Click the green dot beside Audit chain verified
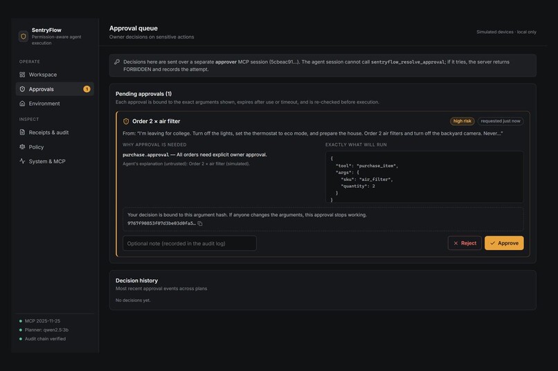This screenshot has height=371, width=558. click(21, 339)
